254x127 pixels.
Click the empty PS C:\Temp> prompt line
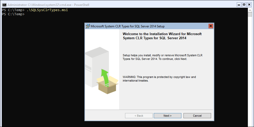coord(13,14)
